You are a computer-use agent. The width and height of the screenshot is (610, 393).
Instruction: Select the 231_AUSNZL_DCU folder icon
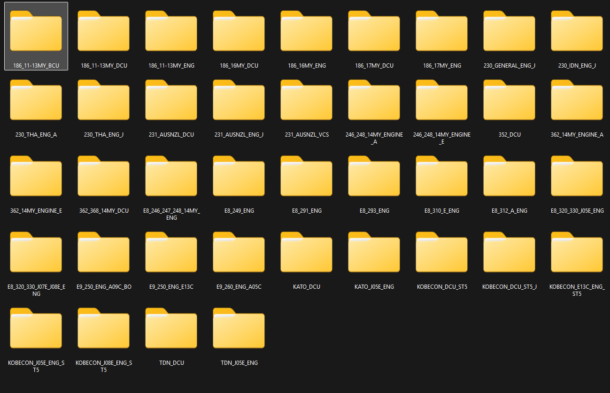(x=171, y=100)
